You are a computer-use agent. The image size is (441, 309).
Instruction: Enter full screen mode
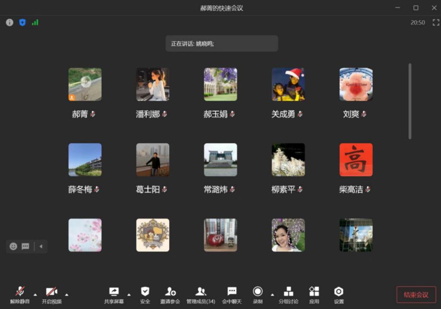435,22
